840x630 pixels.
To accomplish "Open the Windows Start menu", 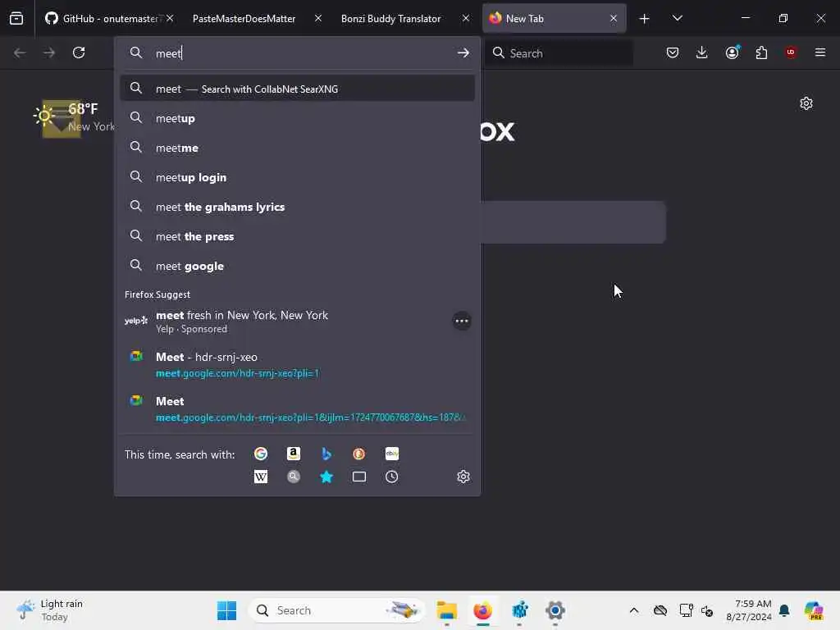I will coord(226,610).
